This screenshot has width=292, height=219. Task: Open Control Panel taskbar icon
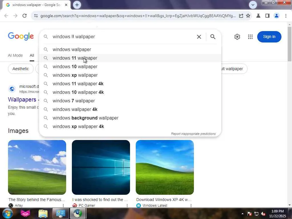point(60,213)
